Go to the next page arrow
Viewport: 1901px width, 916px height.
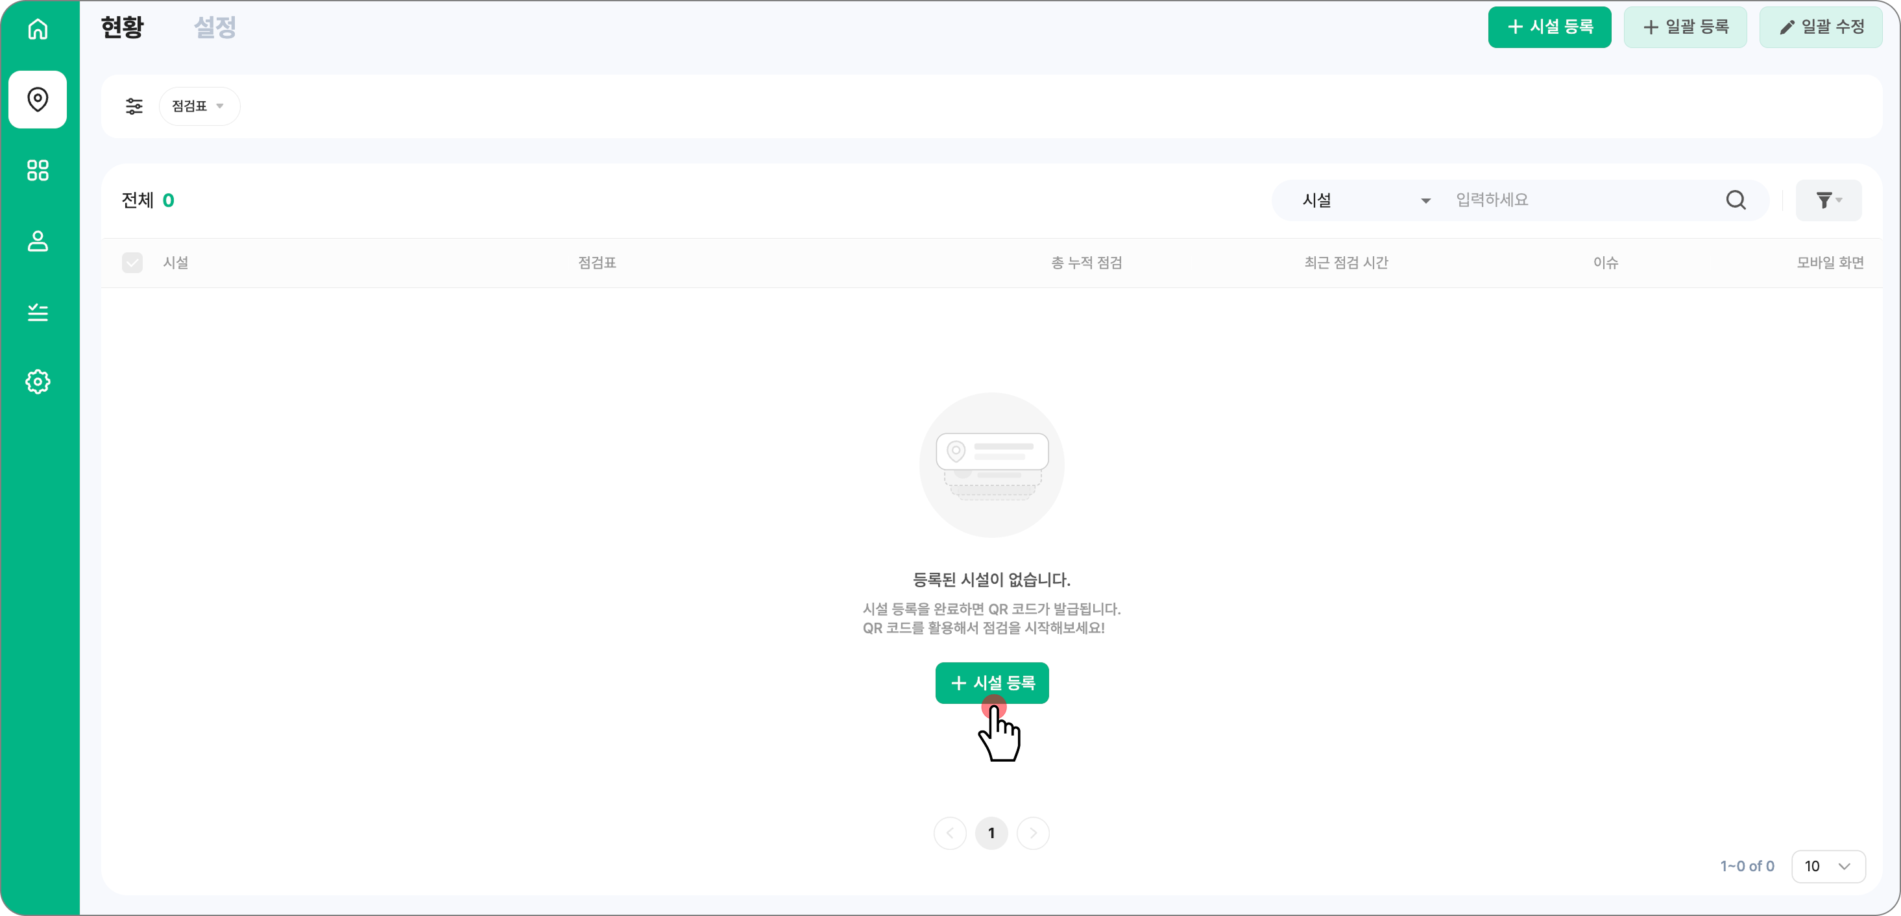coord(1032,834)
